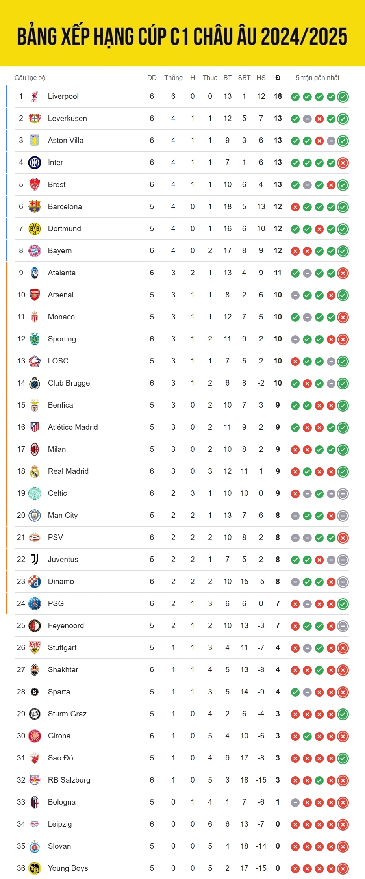This screenshot has width=365, height=879.
Task: Click the Arsenal club crest
Action: [35, 295]
